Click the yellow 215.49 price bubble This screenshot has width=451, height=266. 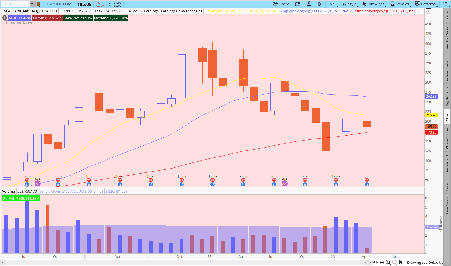point(431,115)
